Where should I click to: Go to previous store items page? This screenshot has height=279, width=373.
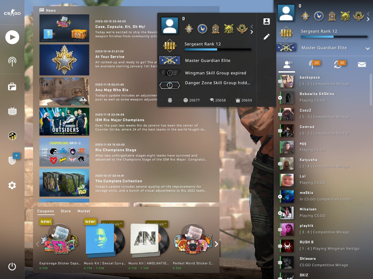[37, 244]
